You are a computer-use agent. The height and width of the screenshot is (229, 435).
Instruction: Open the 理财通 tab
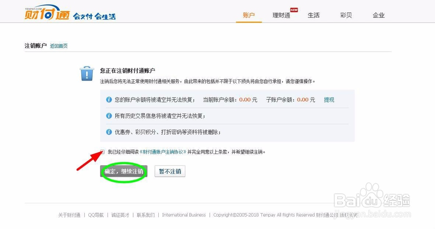[281, 15]
